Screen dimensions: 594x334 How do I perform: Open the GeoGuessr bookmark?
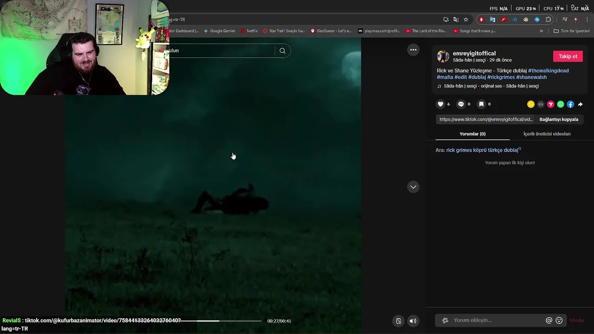(331, 31)
